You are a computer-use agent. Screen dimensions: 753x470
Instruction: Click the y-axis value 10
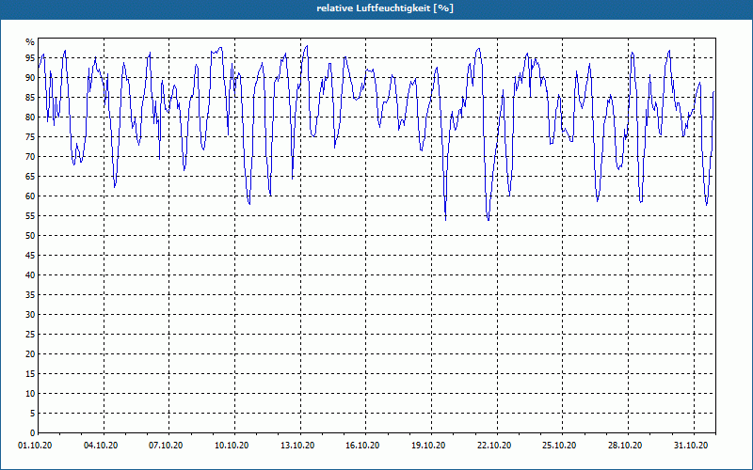point(30,393)
